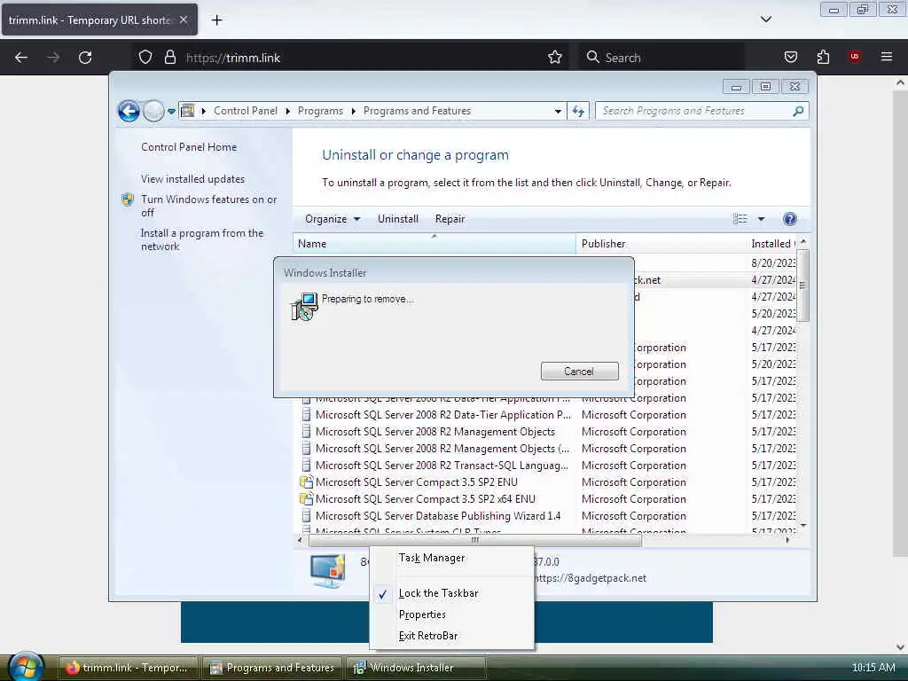Screen dimensions: 908x681
Task: Click the vertical scrollbar thumb in program list
Action: [802, 285]
